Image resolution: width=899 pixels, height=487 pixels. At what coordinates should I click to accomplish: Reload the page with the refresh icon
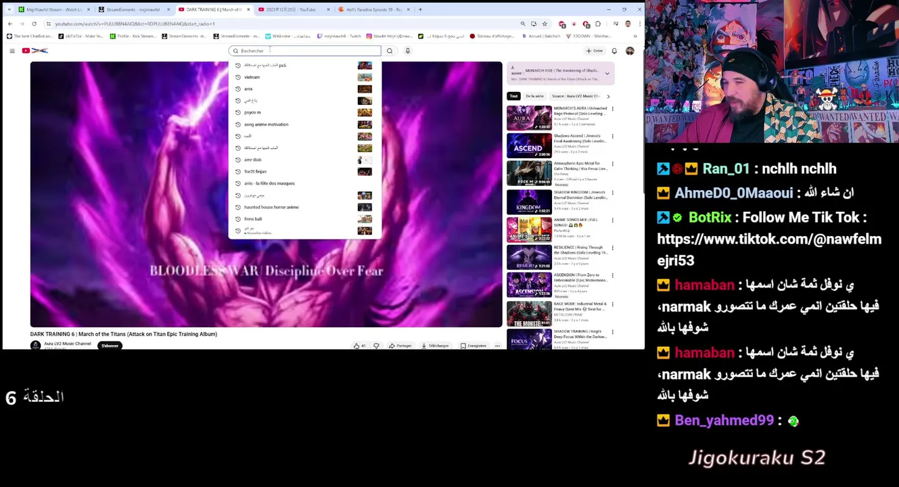pos(34,24)
